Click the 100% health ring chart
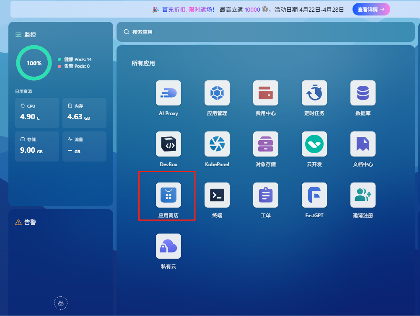Viewport: 420px width, 316px height. [x=34, y=63]
